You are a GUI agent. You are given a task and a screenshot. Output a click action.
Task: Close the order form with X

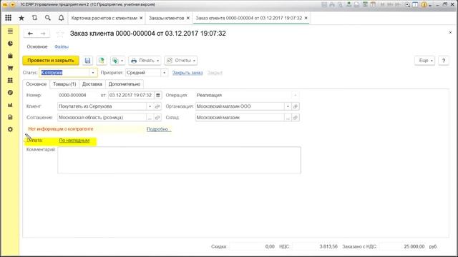click(450, 33)
